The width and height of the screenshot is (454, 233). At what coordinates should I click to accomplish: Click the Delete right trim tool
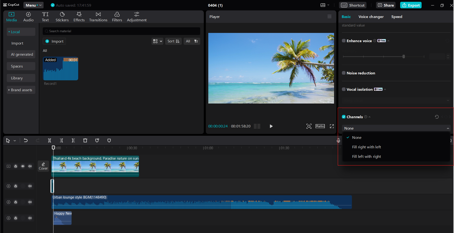tap(73, 141)
